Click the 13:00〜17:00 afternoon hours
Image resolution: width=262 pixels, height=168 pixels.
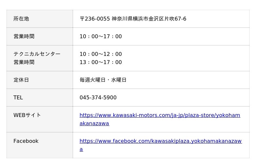click(x=101, y=62)
